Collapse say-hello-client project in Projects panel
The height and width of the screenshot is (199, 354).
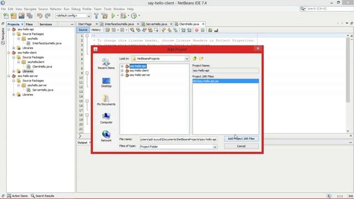9,53
